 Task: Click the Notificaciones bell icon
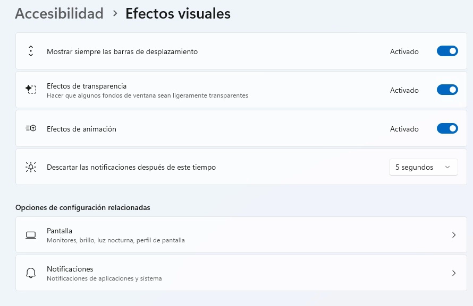pyautogui.click(x=31, y=273)
